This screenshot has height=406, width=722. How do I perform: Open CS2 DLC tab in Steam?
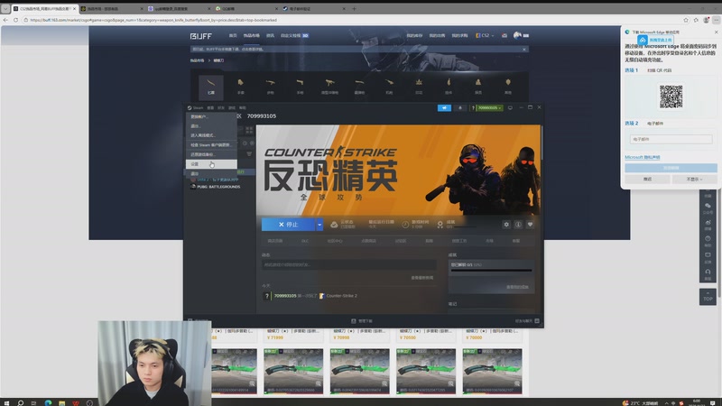click(x=305, y=241)
